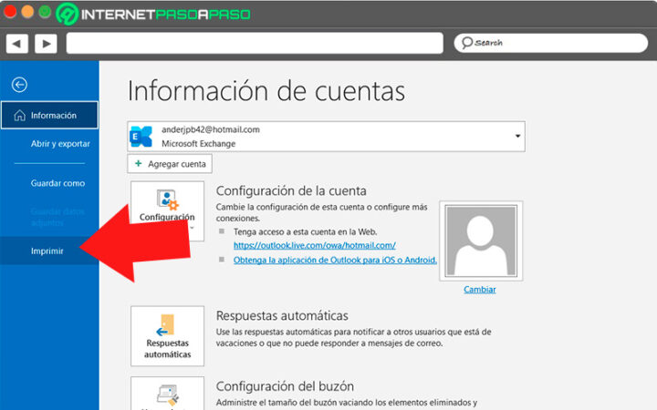Click Agregar cuenta button

170,164
